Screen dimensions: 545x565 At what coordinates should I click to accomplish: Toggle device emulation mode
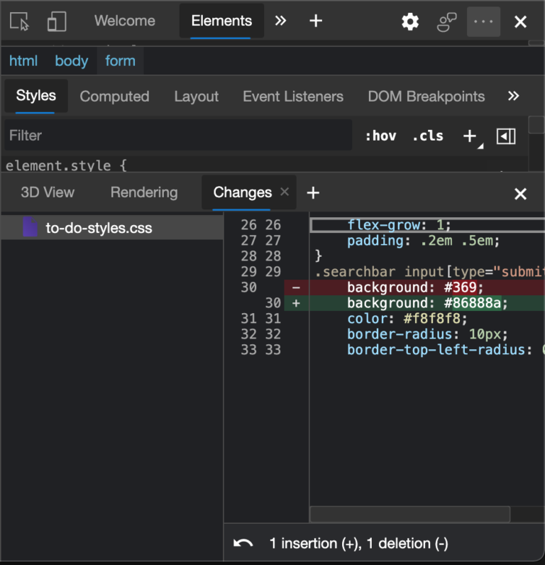pyautogui.click(x=57, y=22)
